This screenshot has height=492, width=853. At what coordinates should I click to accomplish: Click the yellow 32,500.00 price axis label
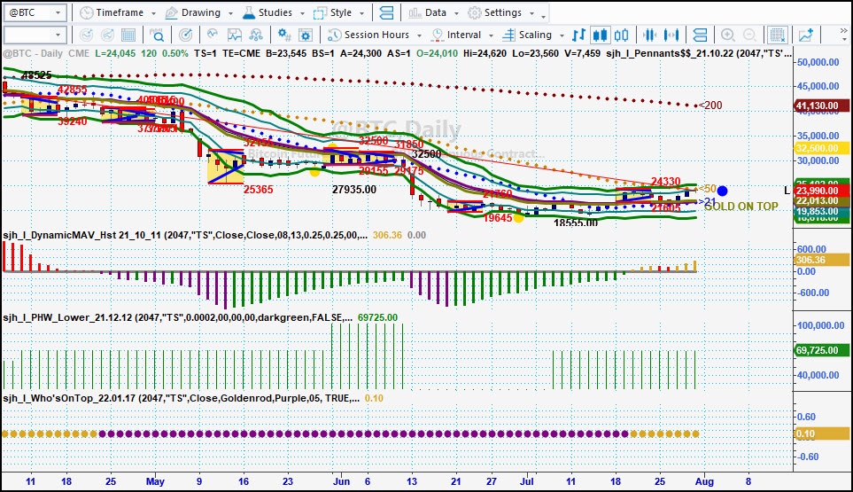tap(821, 148)
